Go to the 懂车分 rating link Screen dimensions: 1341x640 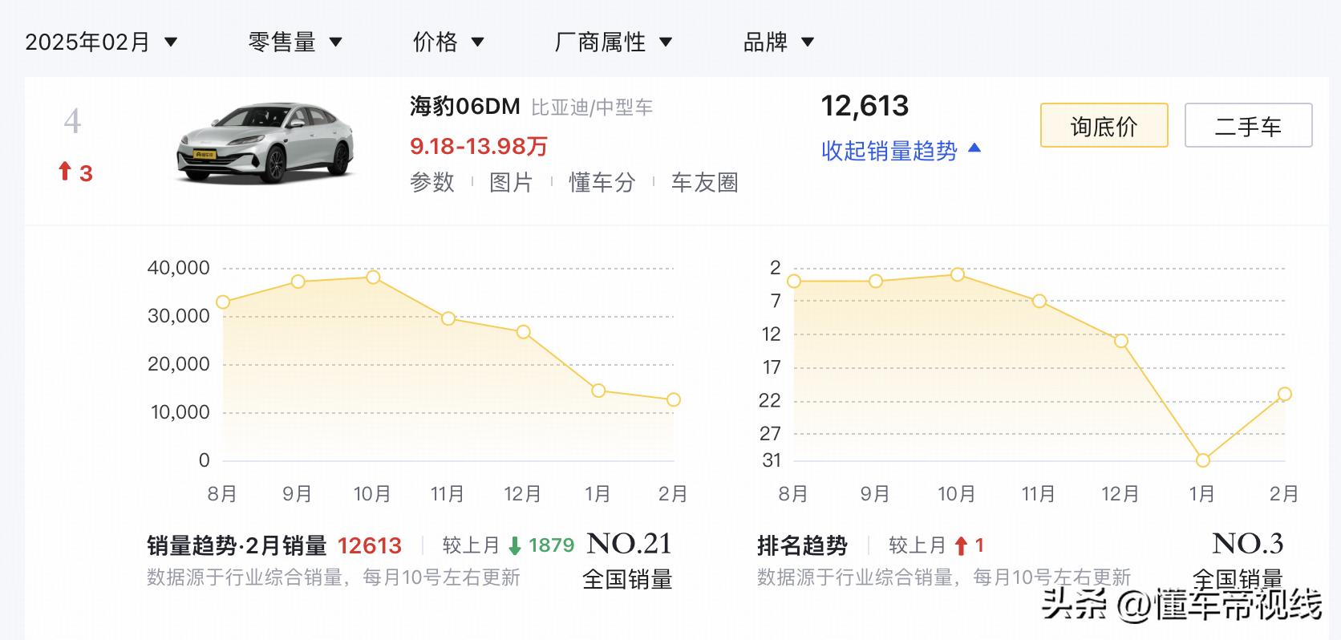602,183
